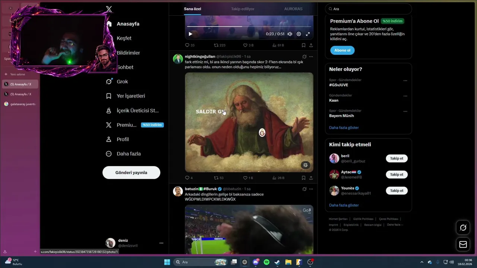Show more trends under Bayern Münih
This screenshot has width=477, height=268.
[344, 128]
